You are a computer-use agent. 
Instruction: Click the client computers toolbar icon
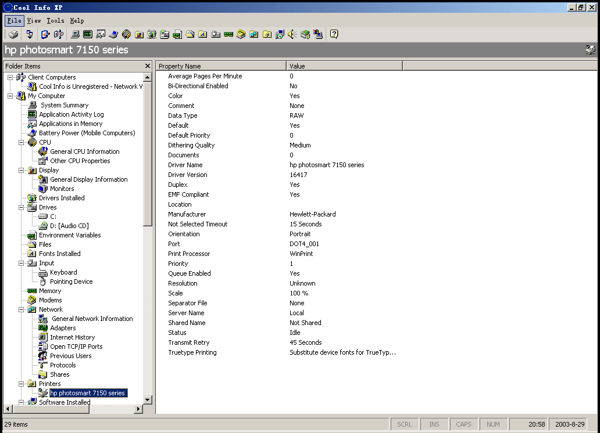pos(59,34)
